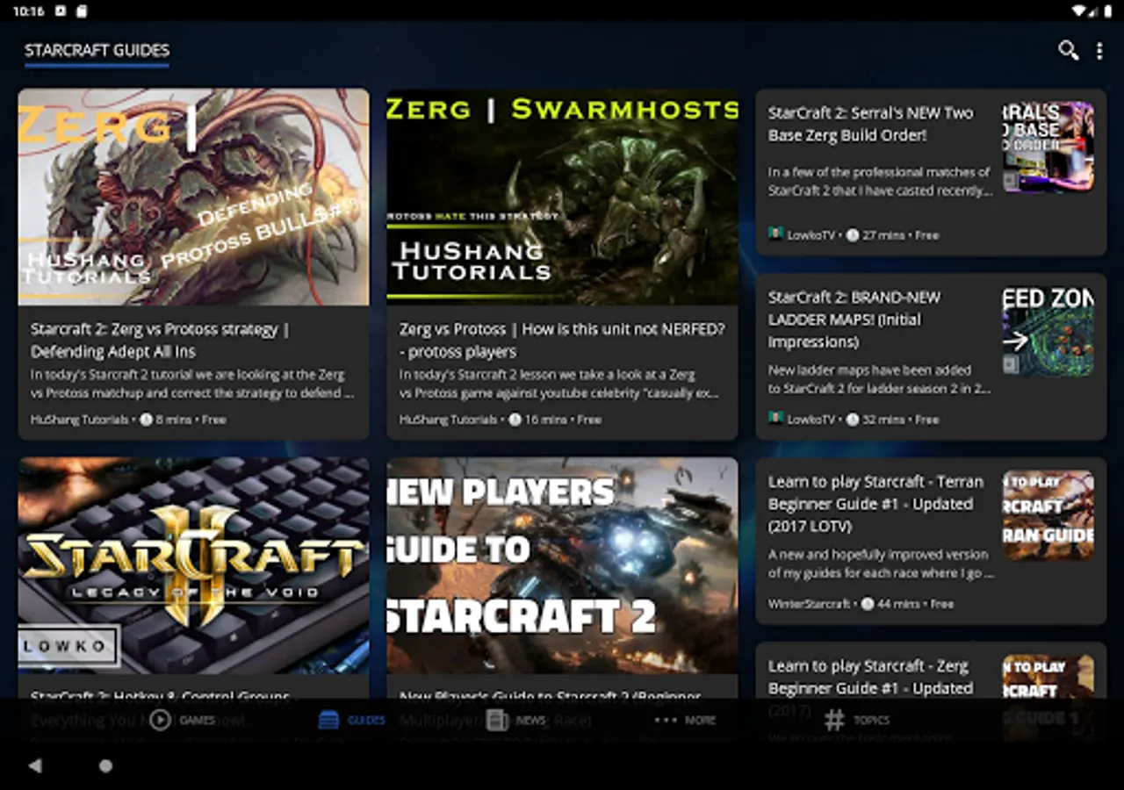
Task: Click 'HuShang Tutorials' under the 16 mins guide
Action: pos(448,420)
